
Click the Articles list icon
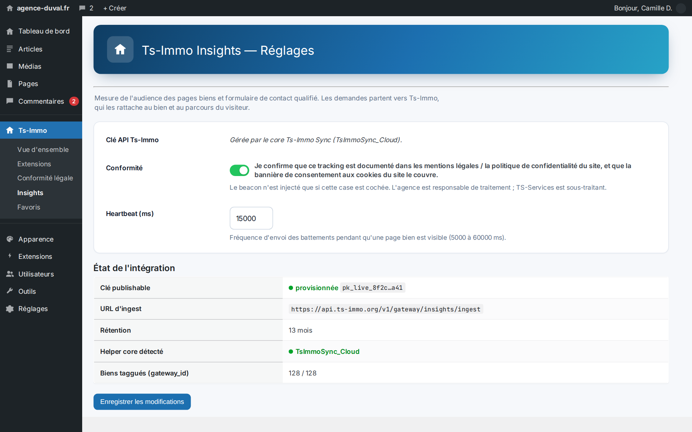point(10,49)
